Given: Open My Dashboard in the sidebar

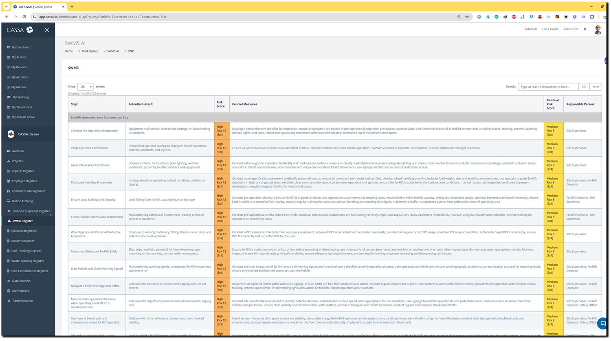Looking at the screenshot, I should click(x=21, y=47).
